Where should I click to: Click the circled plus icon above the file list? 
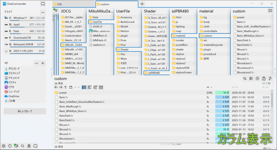[257, 79]
